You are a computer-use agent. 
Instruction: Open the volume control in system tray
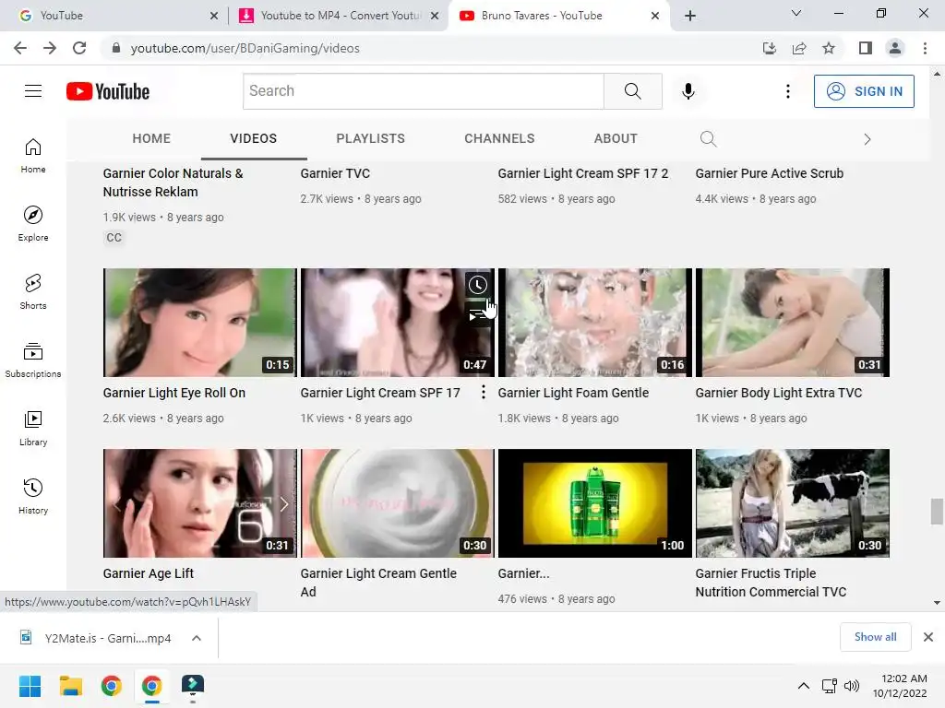pos(852,686)
